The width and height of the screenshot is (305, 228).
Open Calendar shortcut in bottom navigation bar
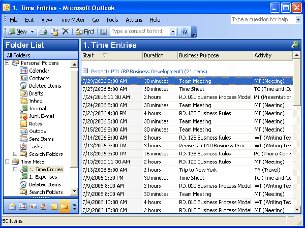22,206
